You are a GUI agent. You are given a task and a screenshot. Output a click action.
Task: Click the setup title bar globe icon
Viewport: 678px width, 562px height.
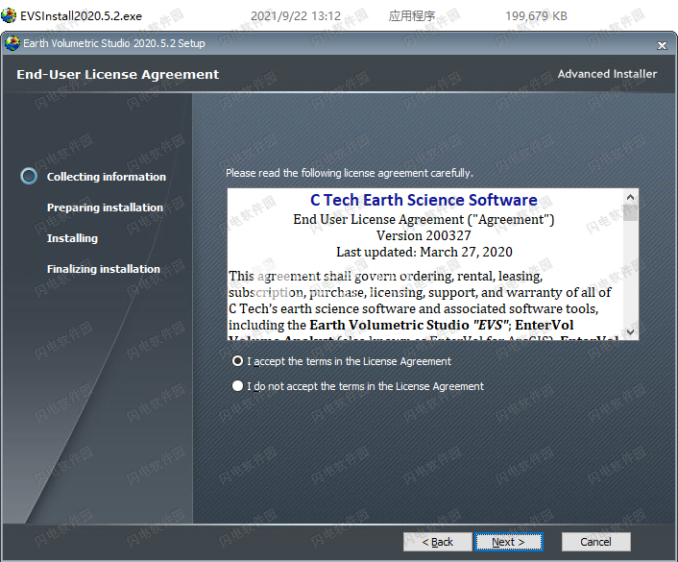pos(12,43)
